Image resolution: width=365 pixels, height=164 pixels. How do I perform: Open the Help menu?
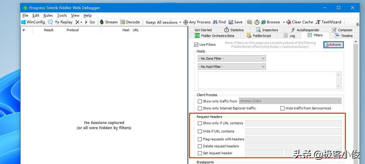(x=88, y=15)
